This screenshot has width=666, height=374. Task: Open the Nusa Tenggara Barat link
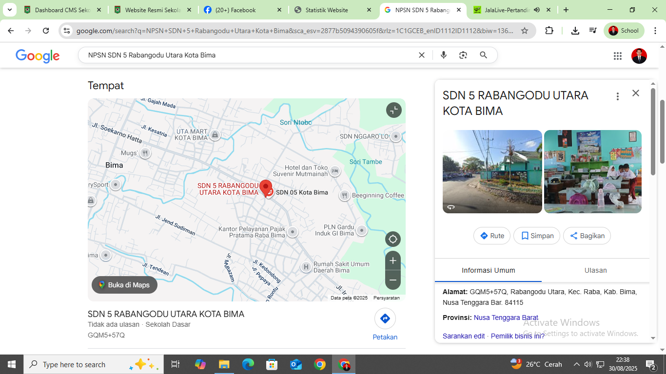[506, 318]
